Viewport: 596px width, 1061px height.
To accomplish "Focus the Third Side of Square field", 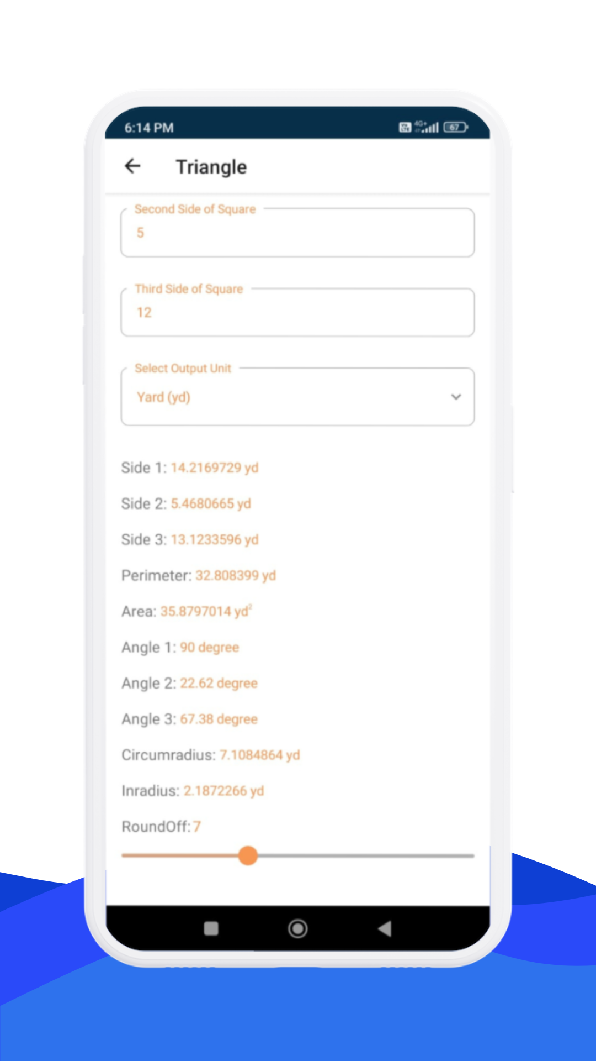I will [297, 312].
